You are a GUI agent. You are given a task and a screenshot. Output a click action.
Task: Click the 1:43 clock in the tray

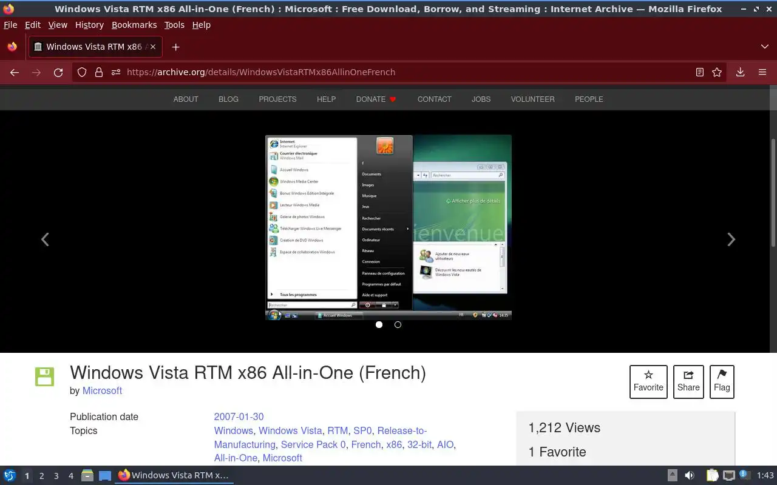[765, 475]
